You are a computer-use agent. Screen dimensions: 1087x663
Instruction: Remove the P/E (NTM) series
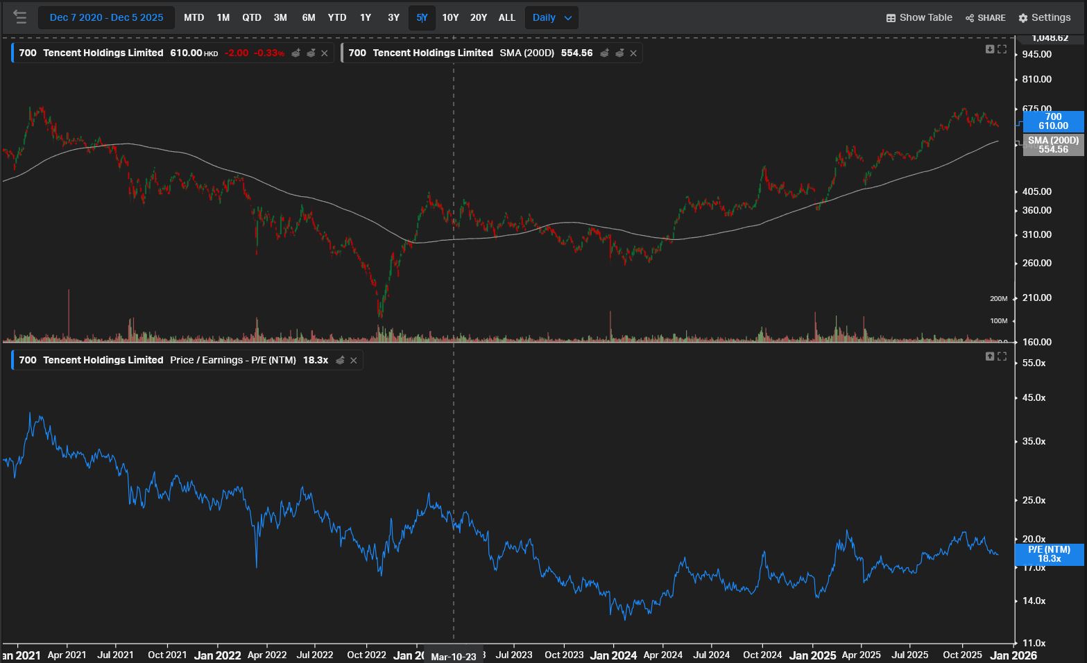point(354,360)
